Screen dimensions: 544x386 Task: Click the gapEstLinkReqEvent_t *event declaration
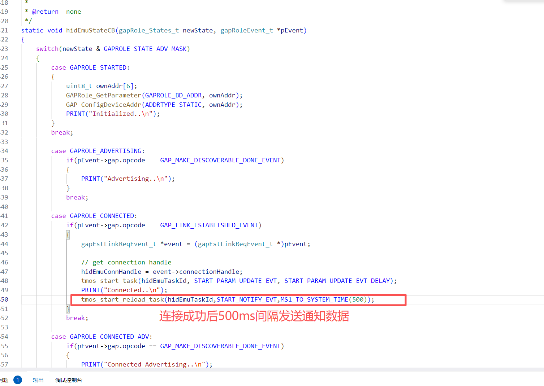pyautogui.click(x=196, y=244)
